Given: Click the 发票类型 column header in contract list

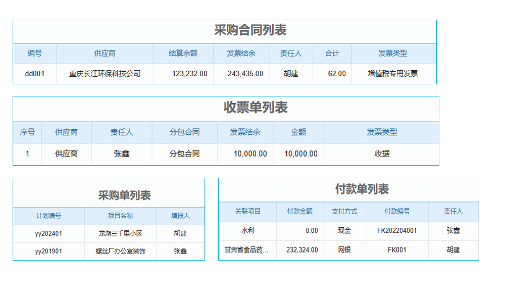Looking at the screenshot, I should pos(394,54).
